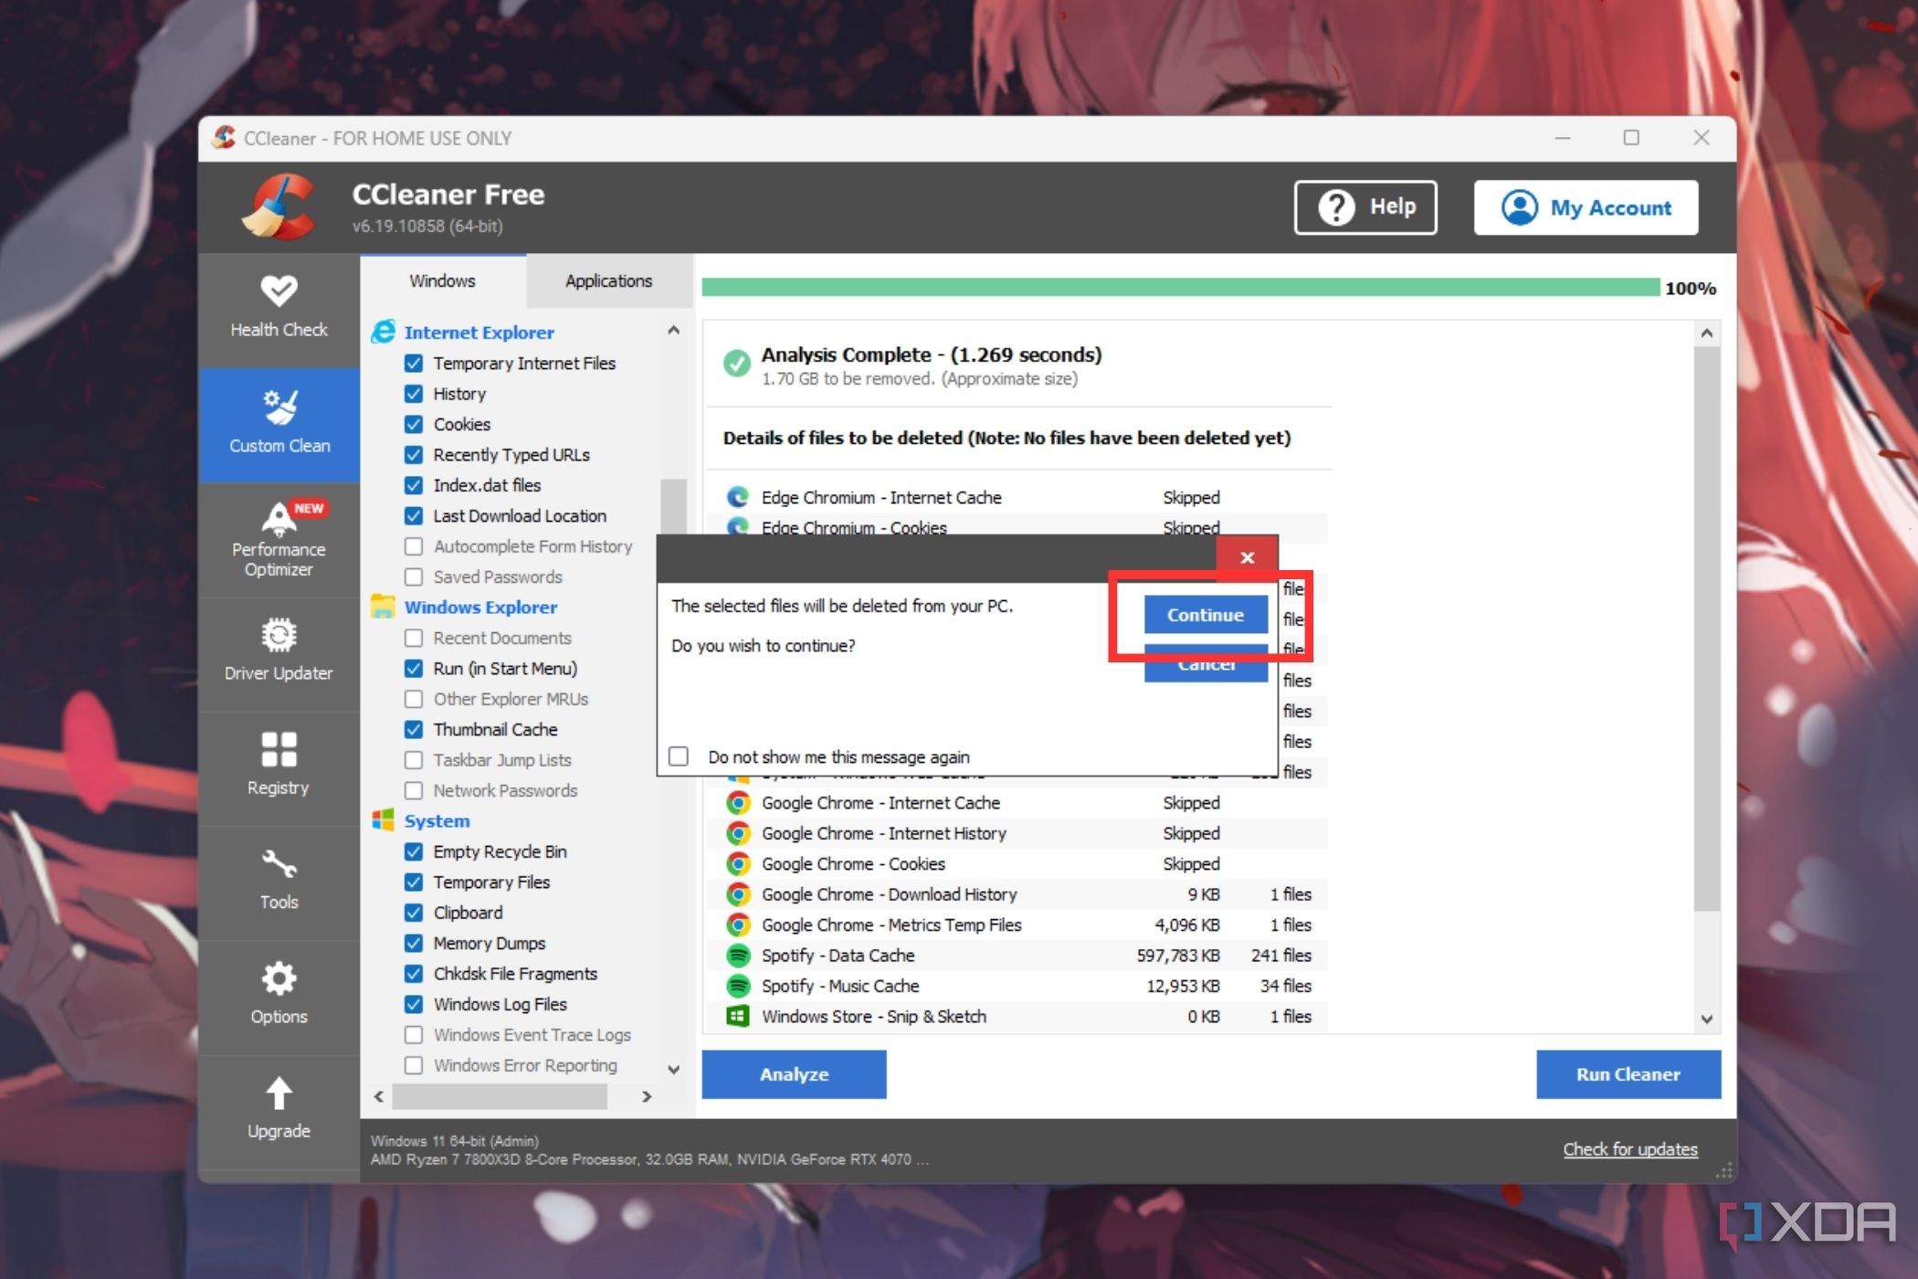This screenshot has height=1279, width=1918.
Task: Click the Spotify Music Cache icon
Action: 738,986
